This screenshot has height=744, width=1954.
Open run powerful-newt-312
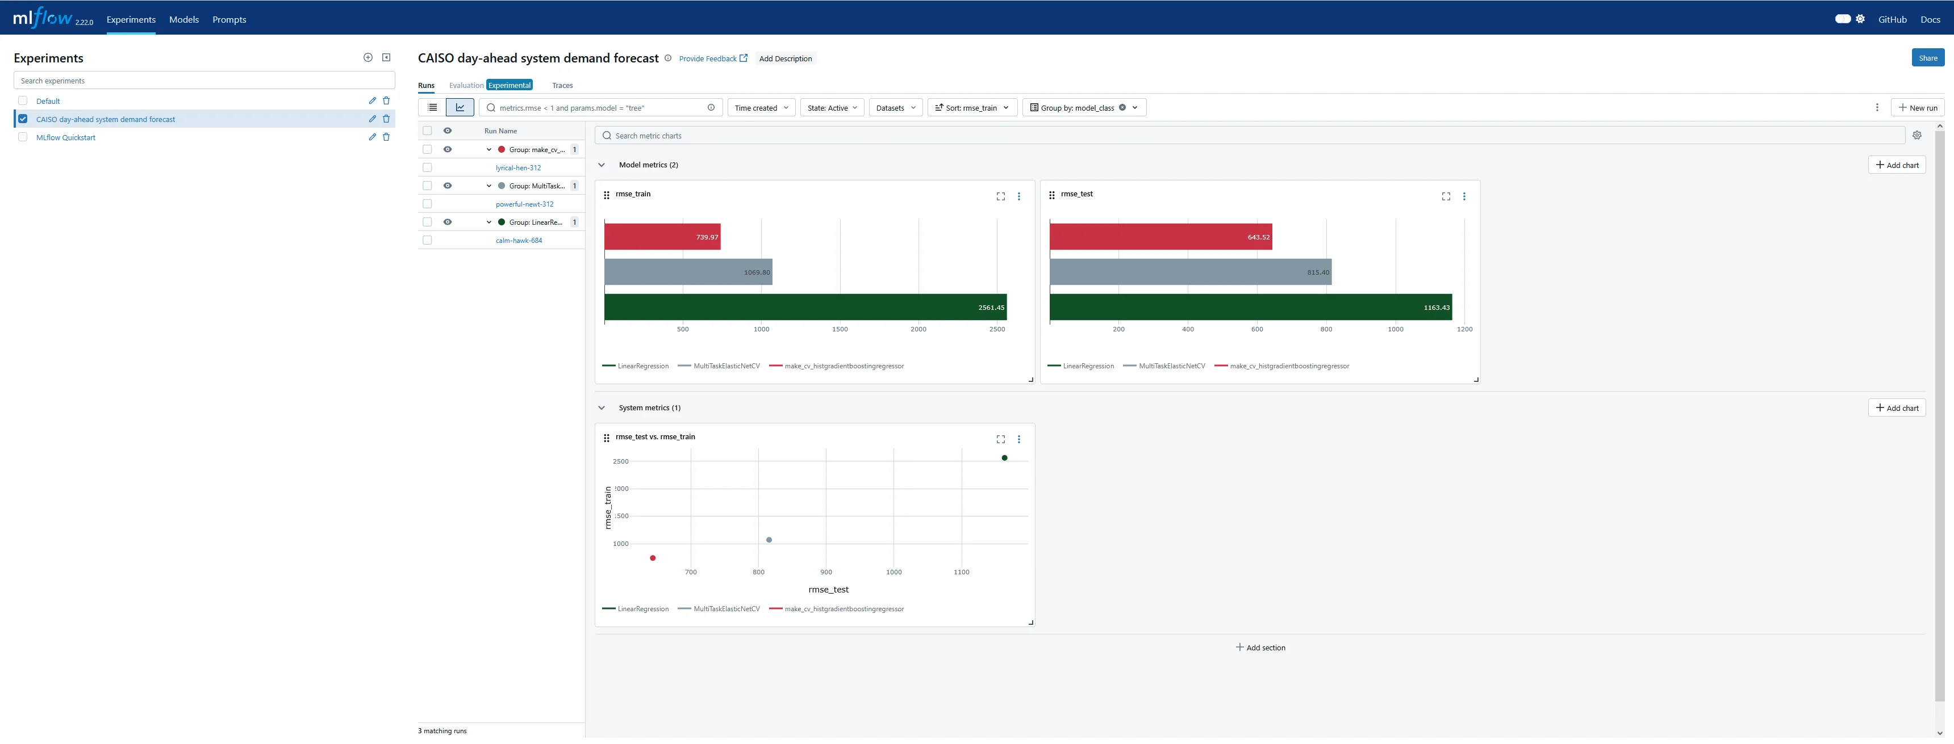click(523, 204)
